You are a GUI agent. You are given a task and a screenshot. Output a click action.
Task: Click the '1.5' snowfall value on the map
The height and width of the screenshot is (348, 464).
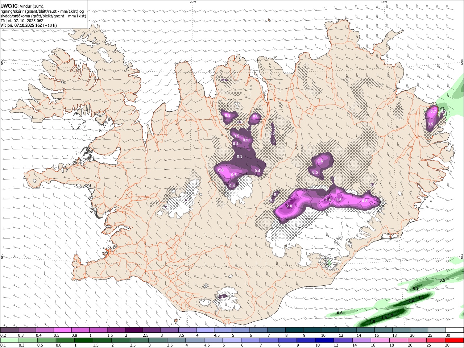point(339,200)
